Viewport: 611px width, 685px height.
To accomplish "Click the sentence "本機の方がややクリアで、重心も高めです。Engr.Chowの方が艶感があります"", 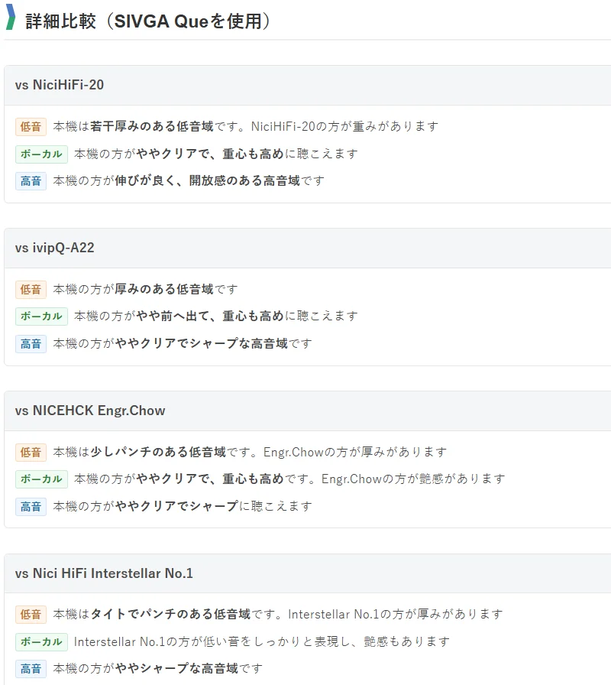I will point(289,479).
